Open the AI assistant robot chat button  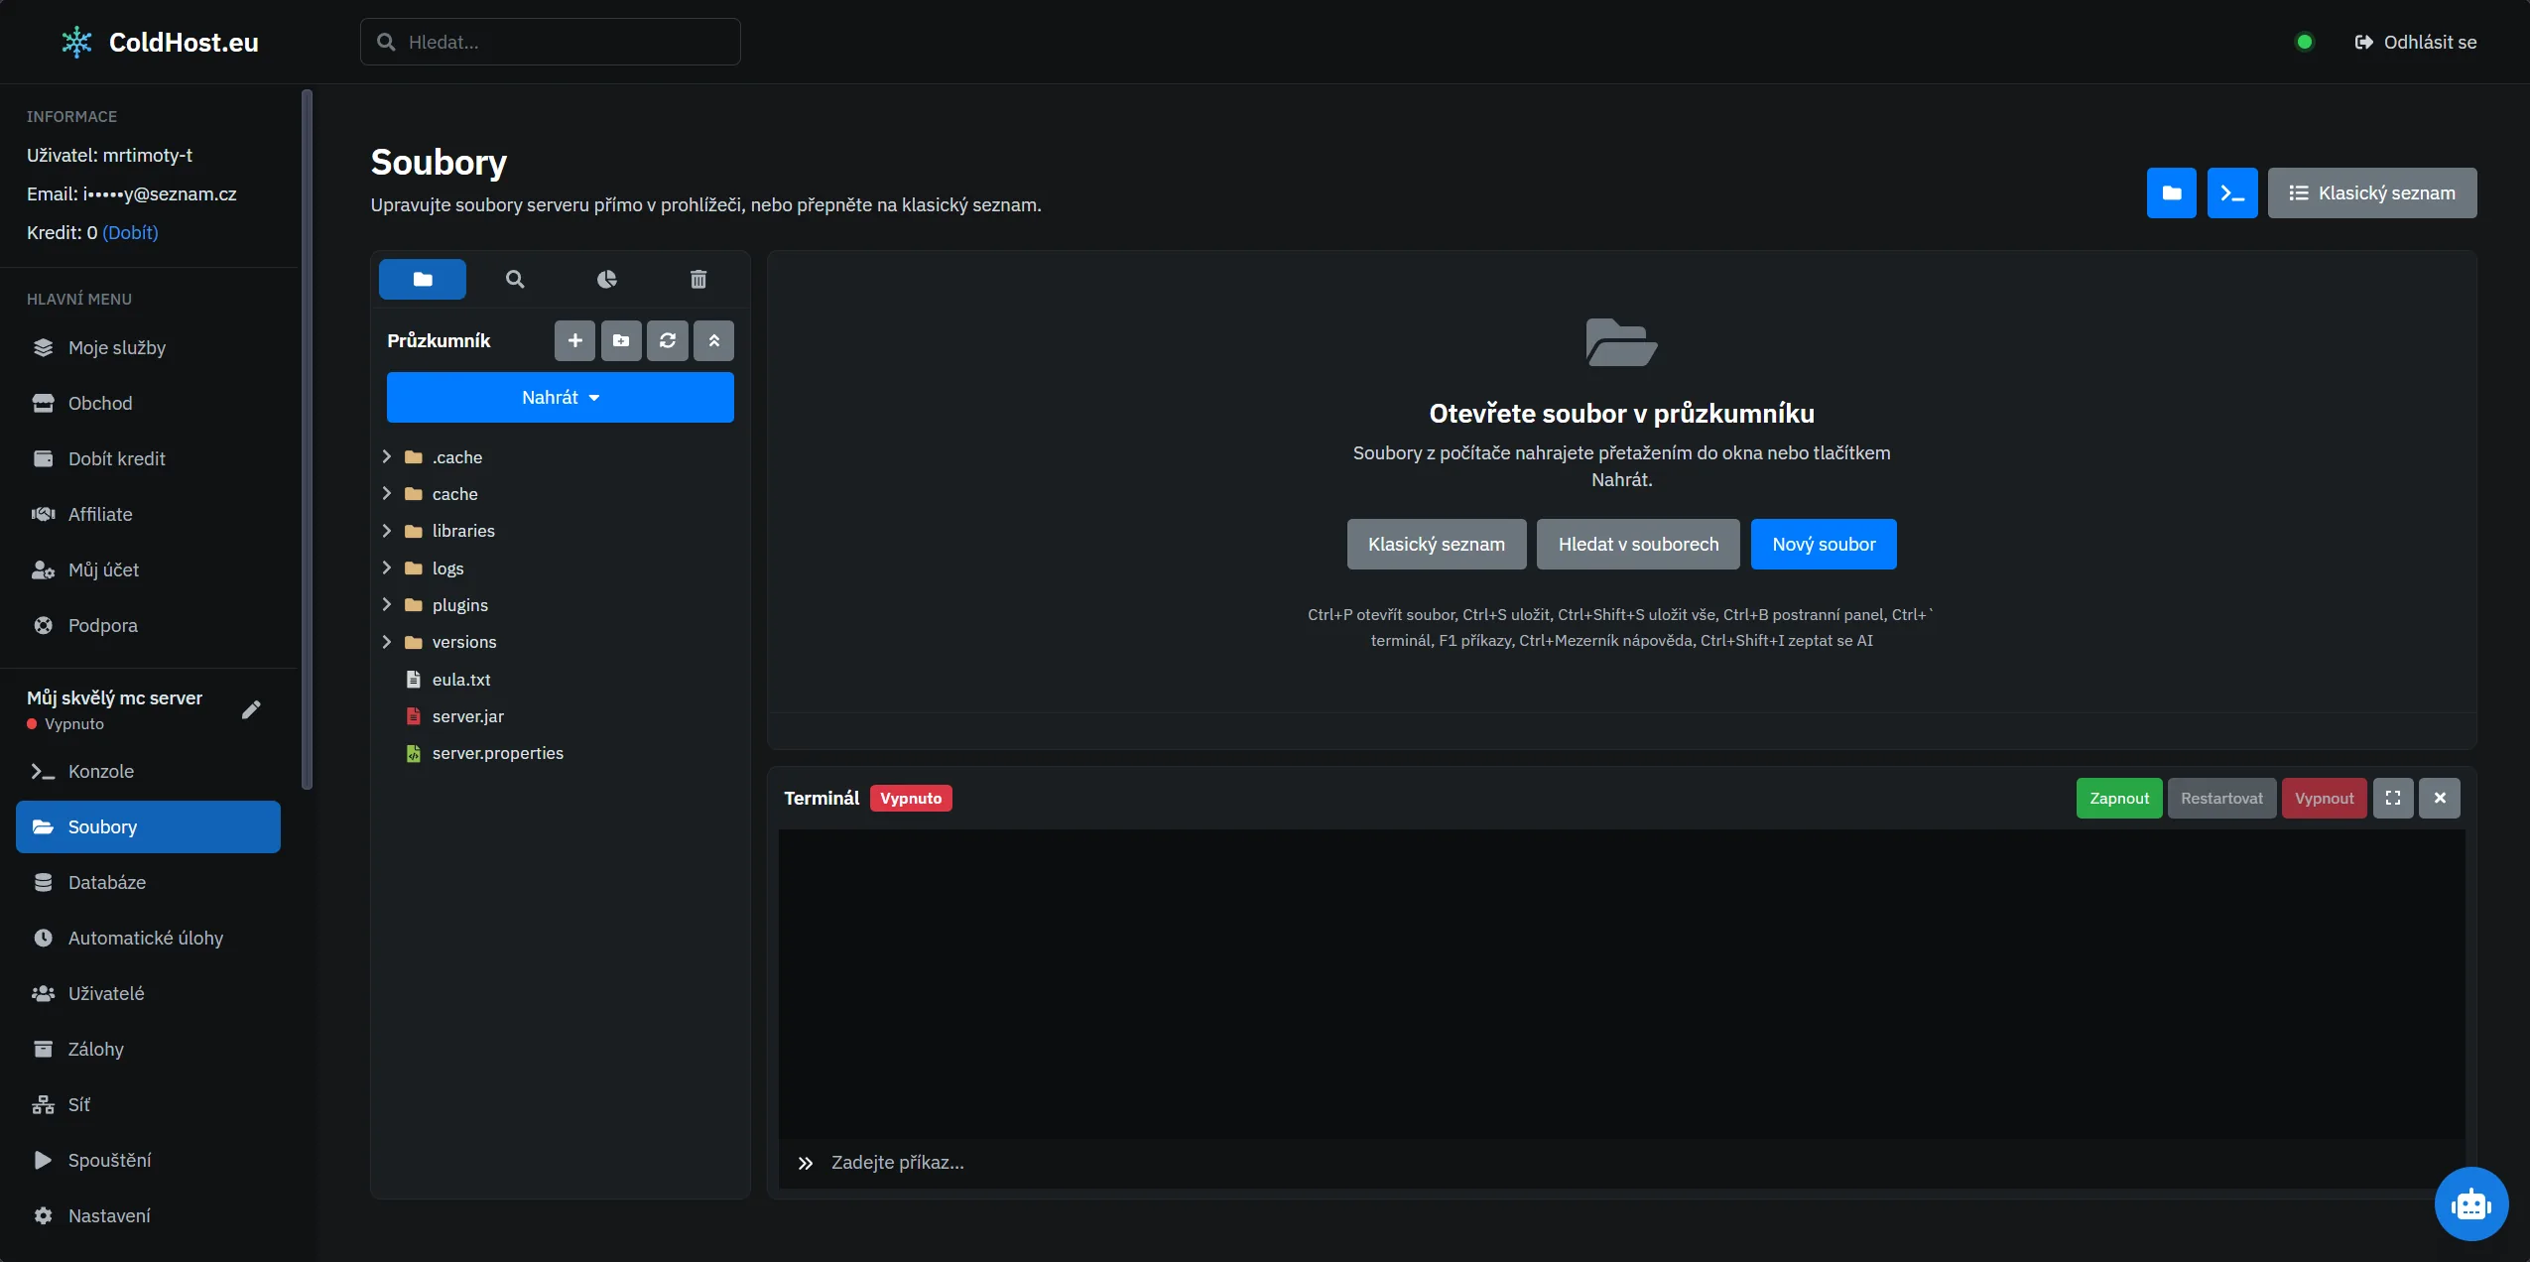(2470, 1203)
